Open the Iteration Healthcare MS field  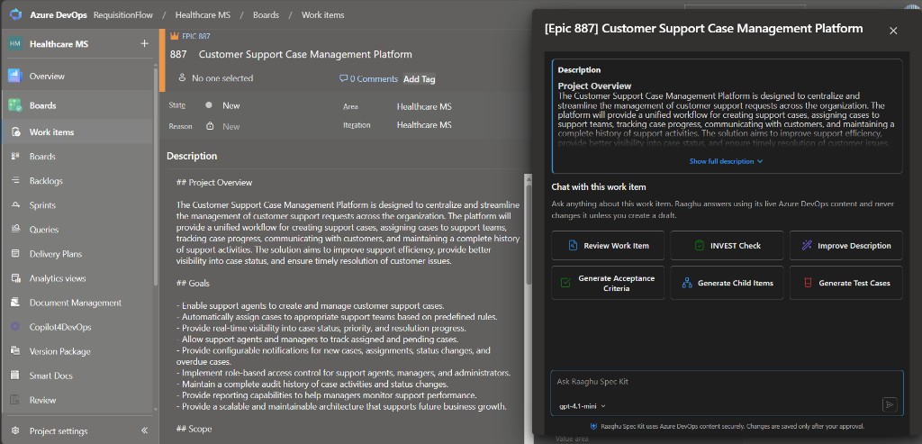424,124
